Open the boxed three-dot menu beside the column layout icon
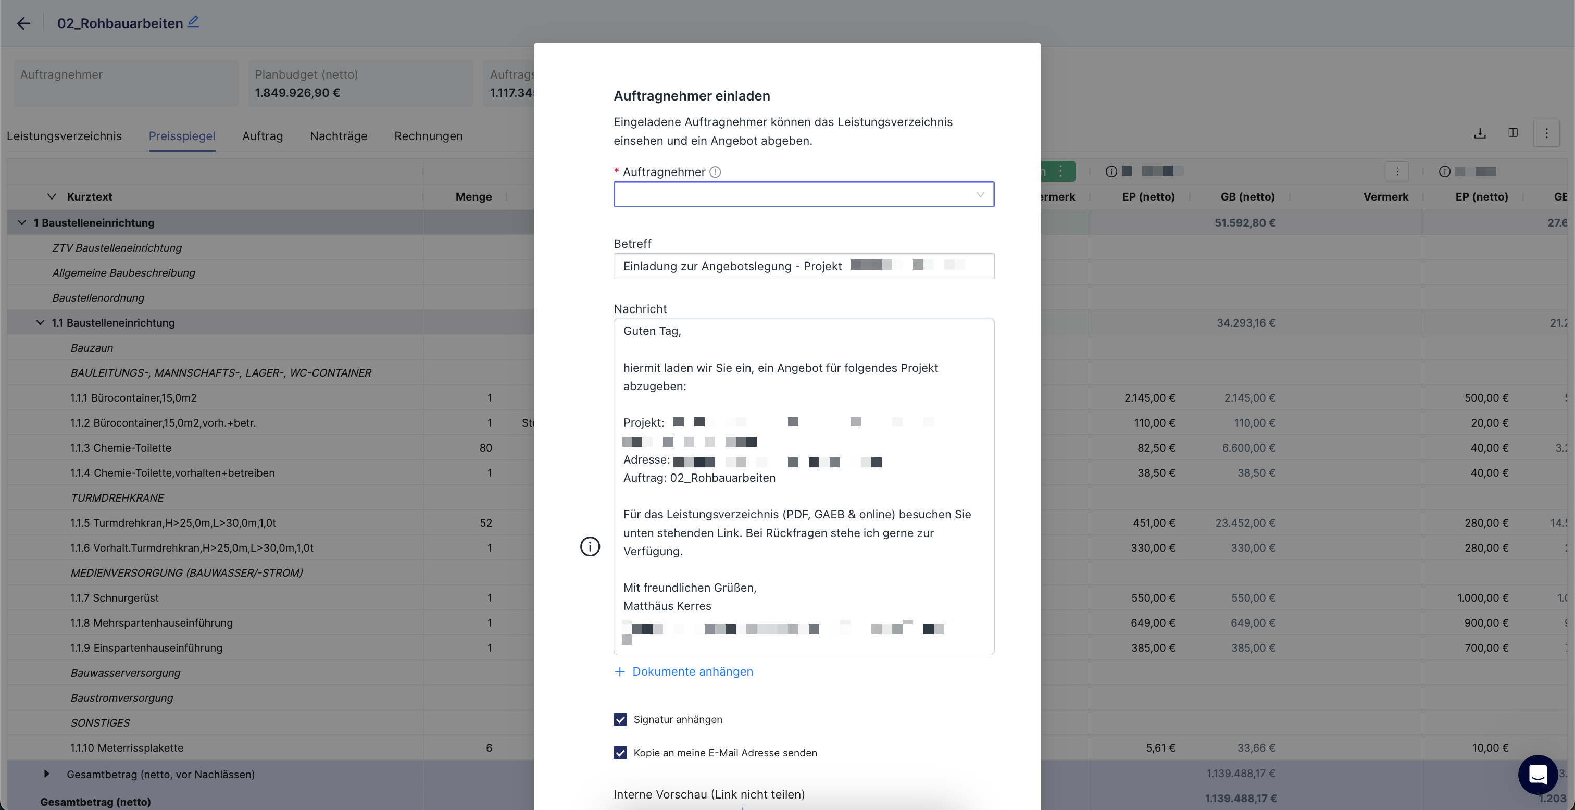Viewport: 1575px width, 810px height. [x=1546, y=133]
